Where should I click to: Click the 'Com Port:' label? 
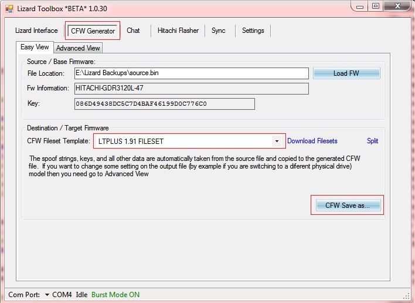(x=24, y=295)
